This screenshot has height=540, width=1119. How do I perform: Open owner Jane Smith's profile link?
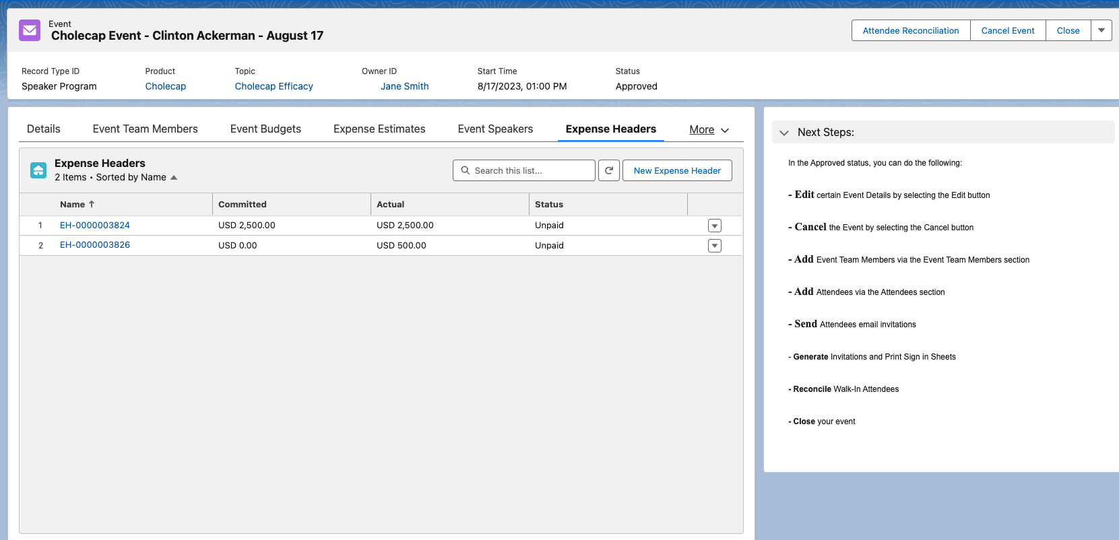tap(404, 86)
